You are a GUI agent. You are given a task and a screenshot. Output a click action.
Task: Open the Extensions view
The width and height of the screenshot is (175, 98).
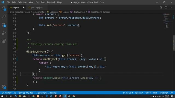[x=4, y=41]
